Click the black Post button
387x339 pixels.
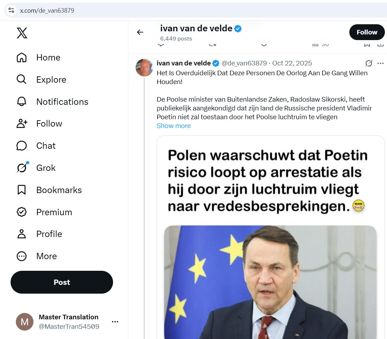click(62, 282)
